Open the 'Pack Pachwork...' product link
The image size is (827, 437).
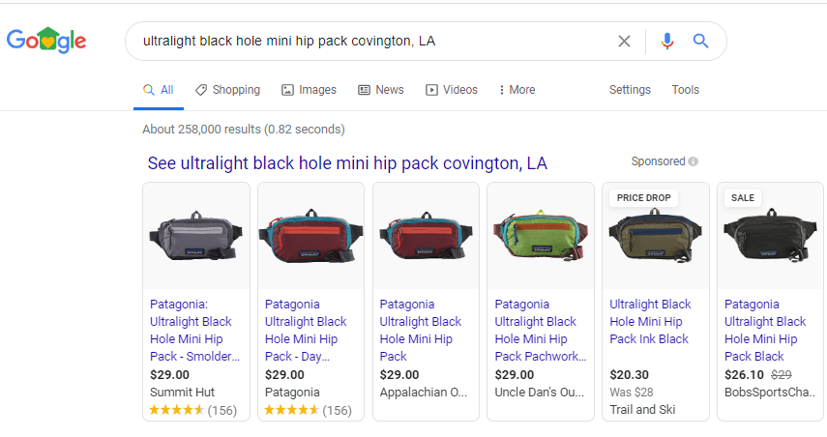(541, 331)
